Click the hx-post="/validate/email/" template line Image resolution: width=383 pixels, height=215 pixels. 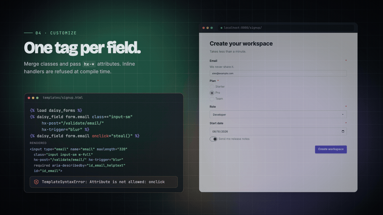(x=73, y=123)
